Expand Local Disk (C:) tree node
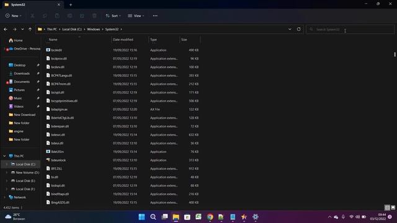Screen dimensions: 397x223 click(7, 164)
